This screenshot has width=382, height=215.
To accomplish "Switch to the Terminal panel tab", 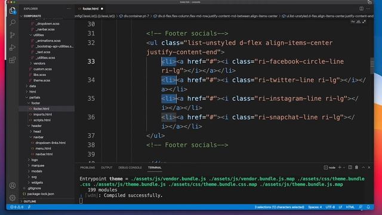I will (155, 167).
